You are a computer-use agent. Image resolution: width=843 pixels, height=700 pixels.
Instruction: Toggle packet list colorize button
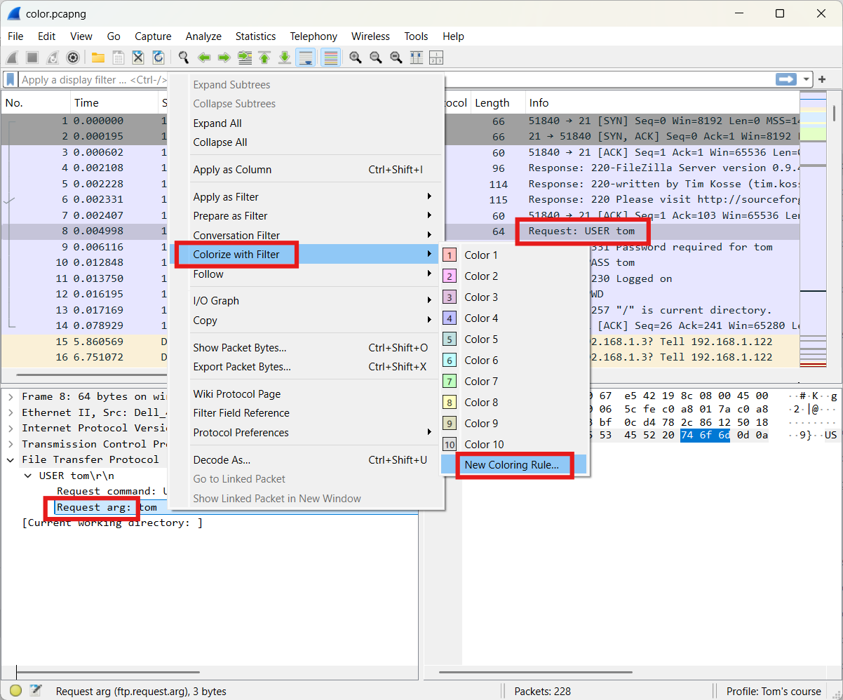pos(331,58)
